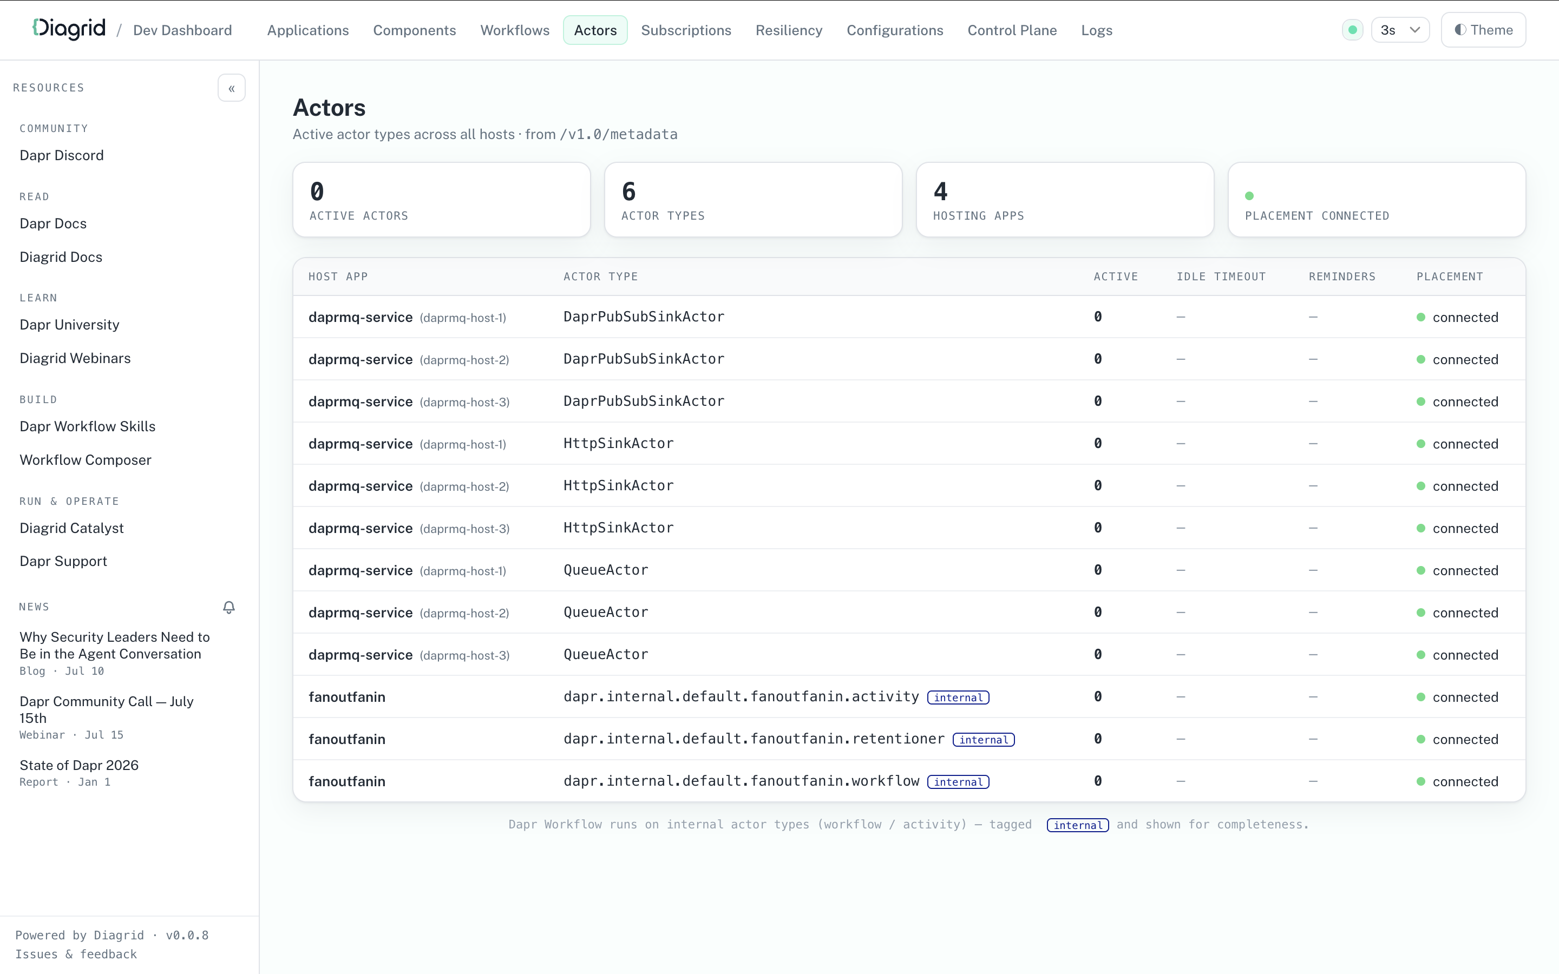
Task: Click connected status of first DaprPubSubSinkActor row
Action: click(x=1457, y=317)
